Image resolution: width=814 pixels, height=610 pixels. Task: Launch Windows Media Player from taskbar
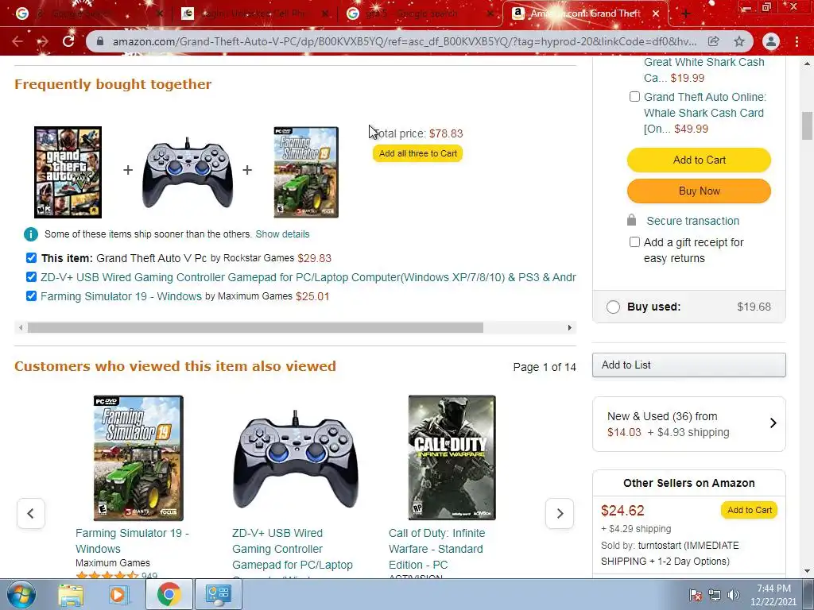pos(119,594)
